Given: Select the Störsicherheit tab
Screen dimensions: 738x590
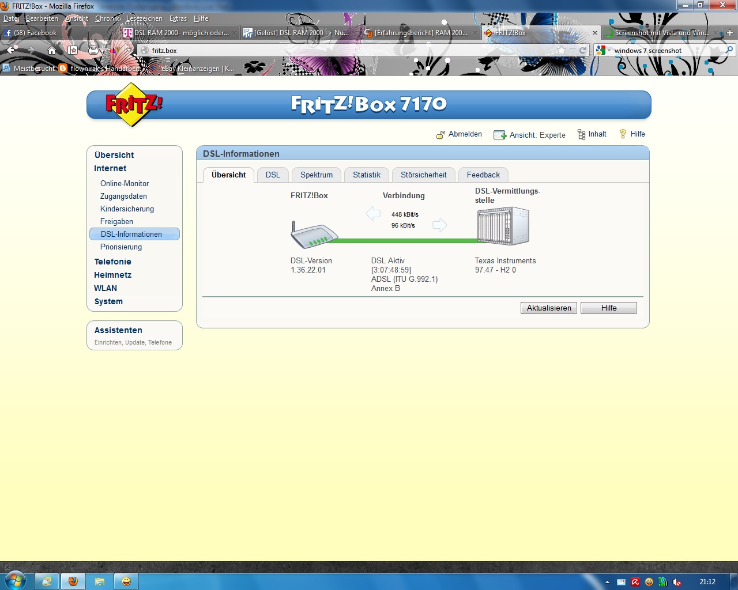Looking at the screenshot, I should coord(424,175).
